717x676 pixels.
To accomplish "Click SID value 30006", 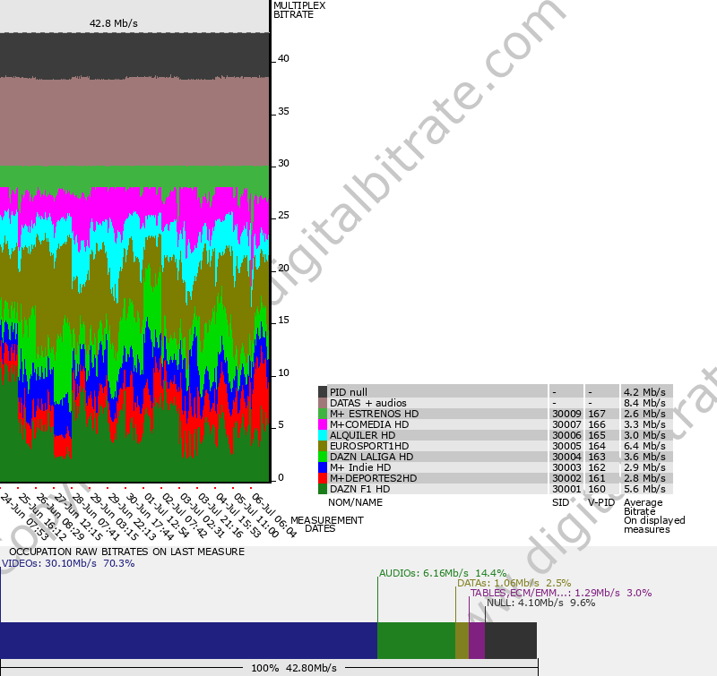I will tap(566, 435).
